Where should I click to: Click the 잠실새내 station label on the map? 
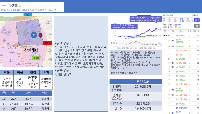(31, 50)
